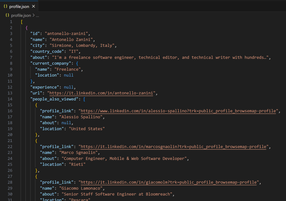Switch to the profile.json tab
The height and width of the screenshot is (201, 286).
(x=19, y=6)
